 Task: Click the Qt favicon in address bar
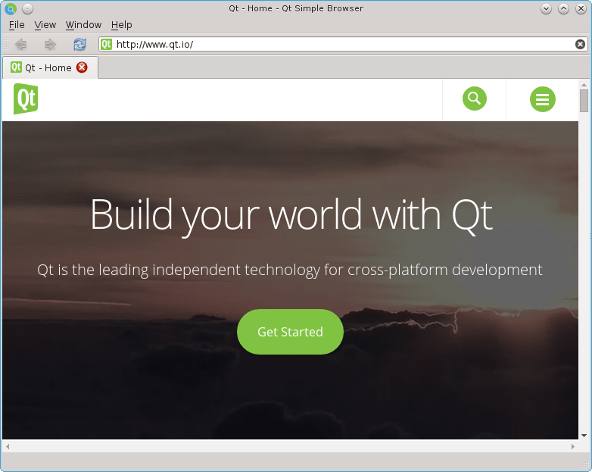tap(107, 45)
